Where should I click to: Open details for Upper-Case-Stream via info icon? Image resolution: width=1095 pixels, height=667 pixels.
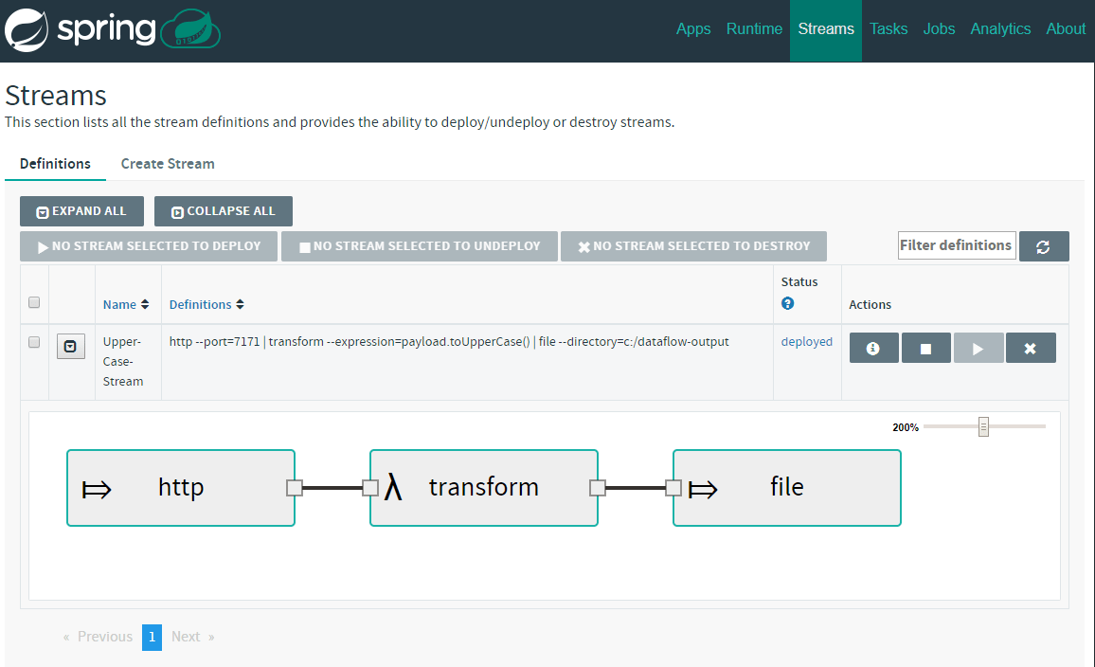point(873,347)
